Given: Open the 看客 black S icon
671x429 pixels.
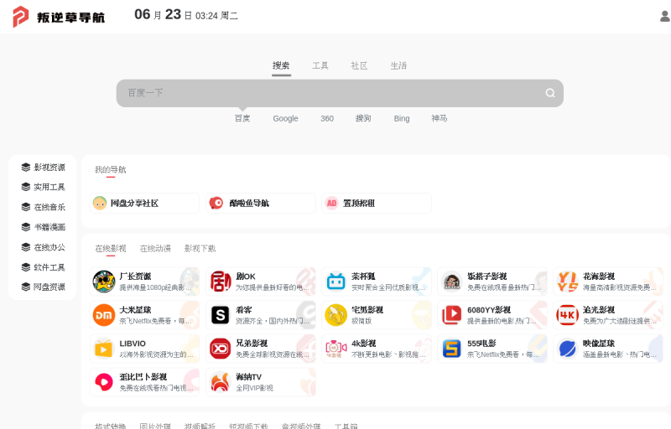Looking at the screenshot, I should pos(221,315).
